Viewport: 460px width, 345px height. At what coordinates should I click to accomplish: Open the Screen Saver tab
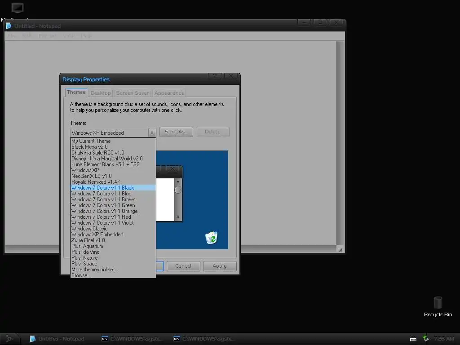tap(133, 93)
